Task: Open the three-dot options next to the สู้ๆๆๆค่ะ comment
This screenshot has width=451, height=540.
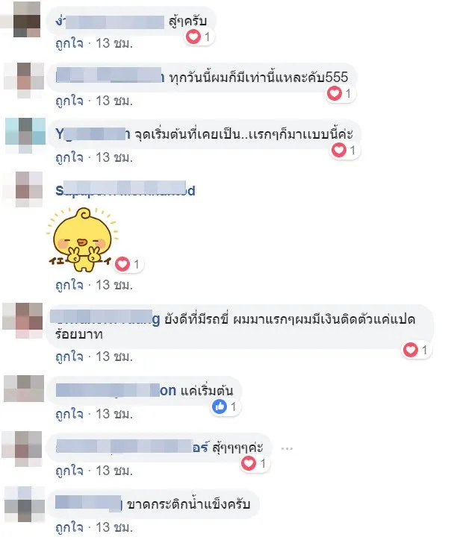Action: (x=287, y=448)
